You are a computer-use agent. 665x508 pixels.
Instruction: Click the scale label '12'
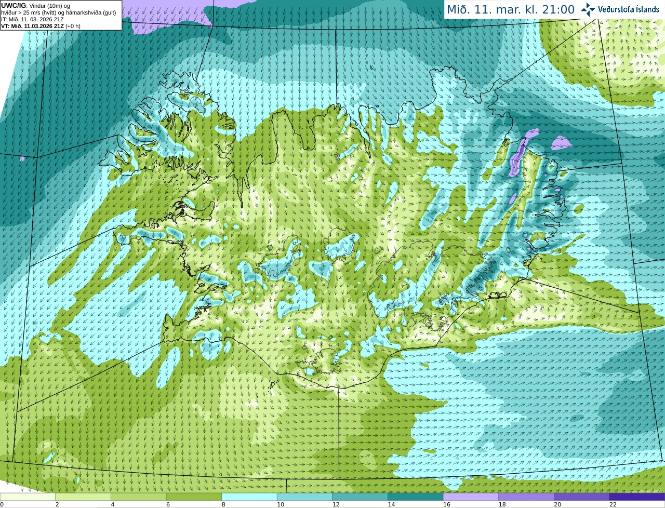(336, 504)
